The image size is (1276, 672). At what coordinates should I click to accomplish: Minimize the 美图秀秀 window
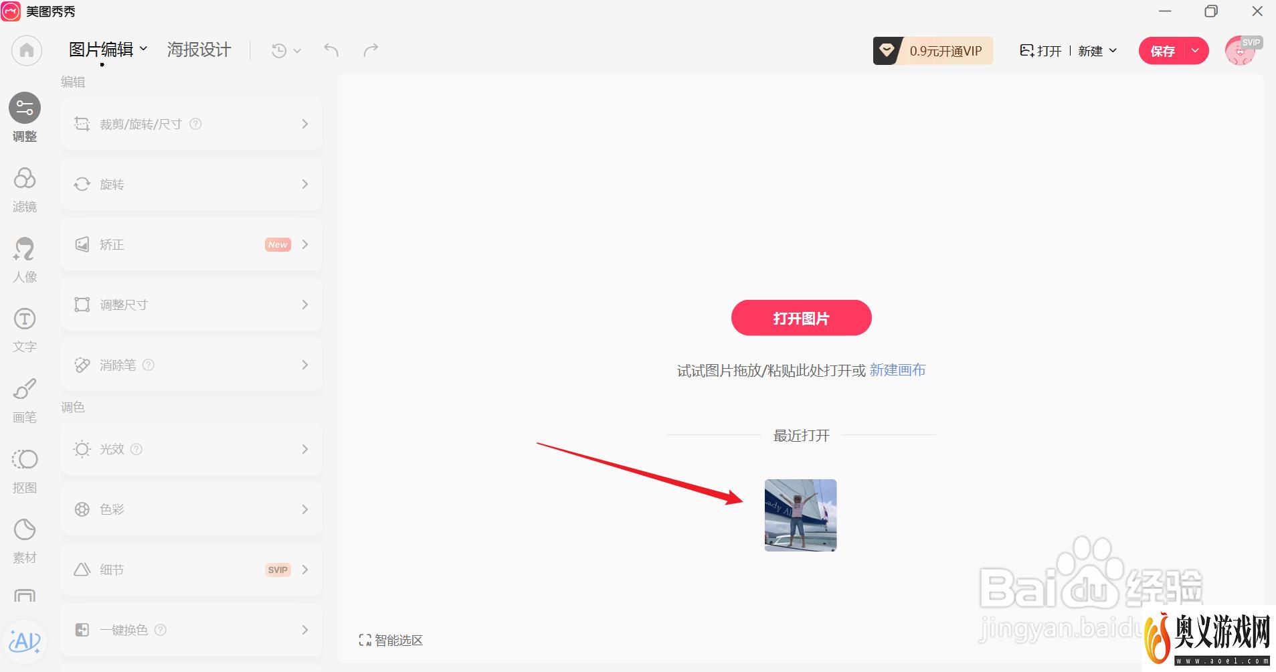1166,11
